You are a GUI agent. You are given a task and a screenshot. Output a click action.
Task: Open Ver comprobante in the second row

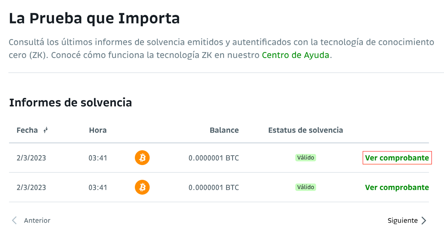pos(397,187)
